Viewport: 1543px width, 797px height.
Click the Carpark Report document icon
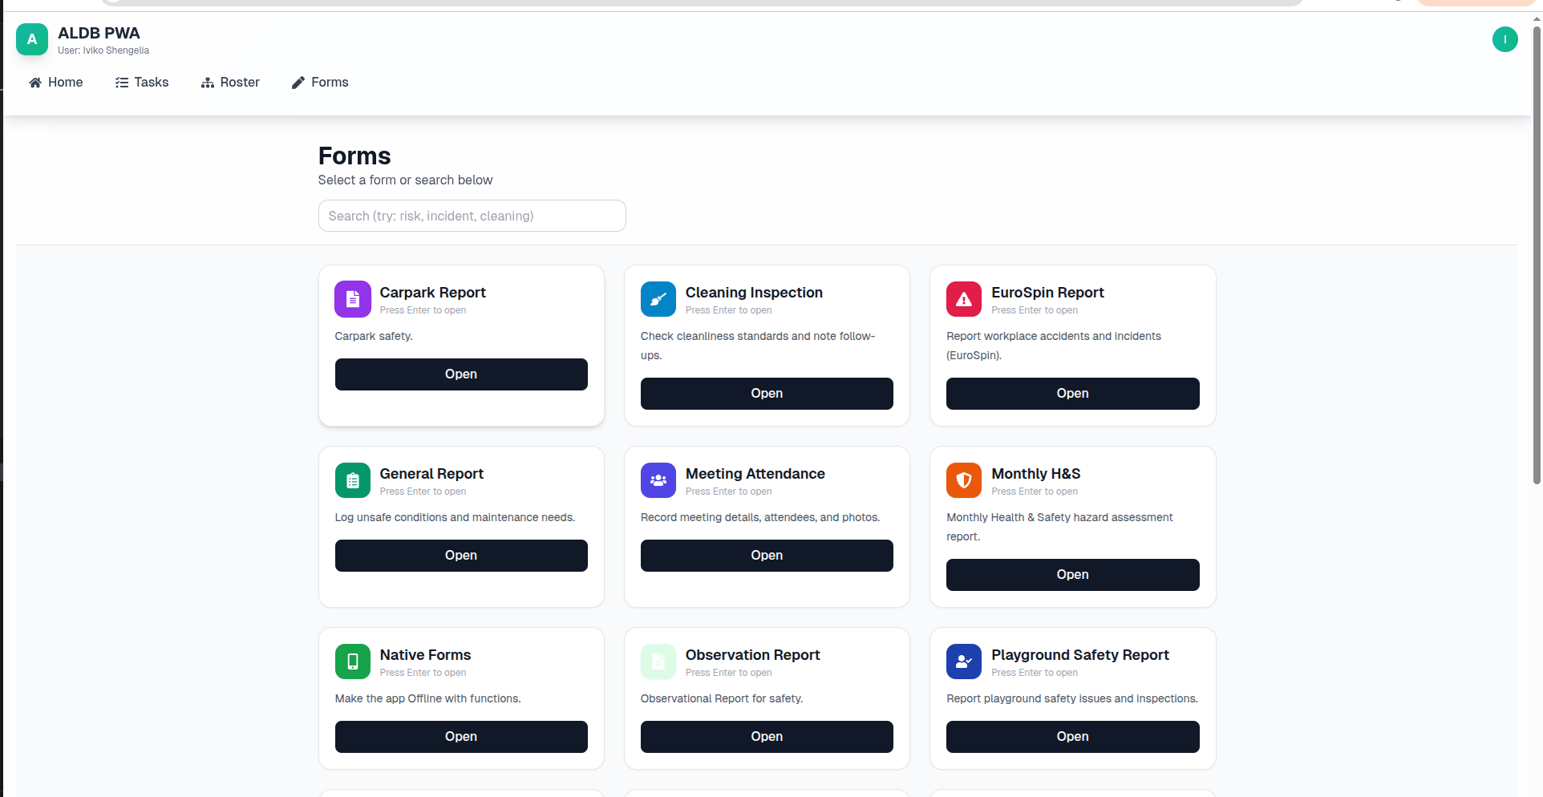point(352,299)
